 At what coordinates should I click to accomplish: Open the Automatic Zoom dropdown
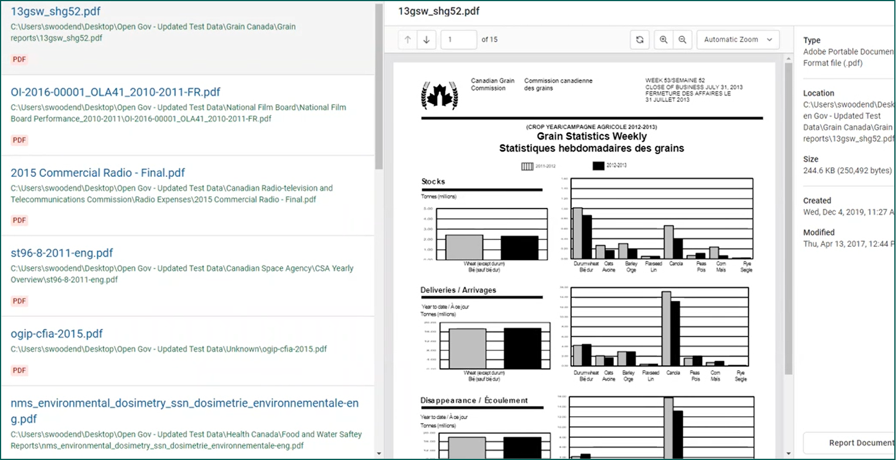(x=737, y=40)
